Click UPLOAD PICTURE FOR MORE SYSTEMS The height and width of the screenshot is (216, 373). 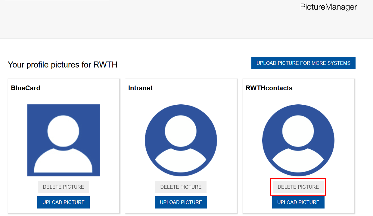pyautogui.click(x=303, y=63)
